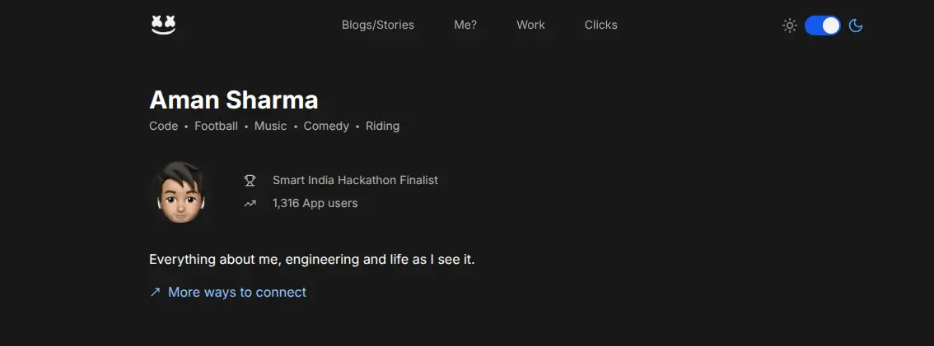The width and height of the screenshot is (934, 346).
Task: Follow the More ways to connect link
Action: click(236, 293)
